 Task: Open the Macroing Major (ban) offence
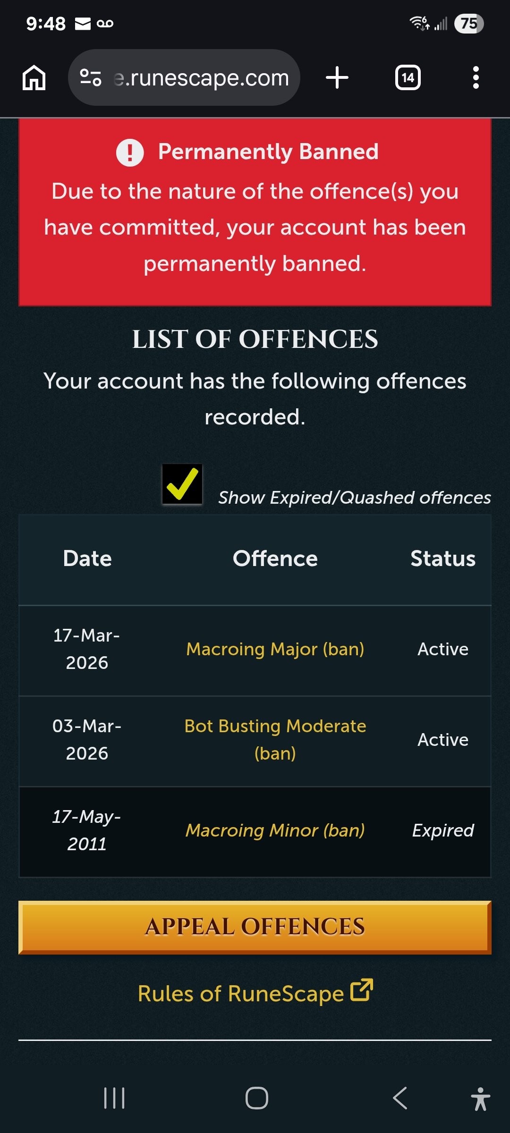[275, 649]
